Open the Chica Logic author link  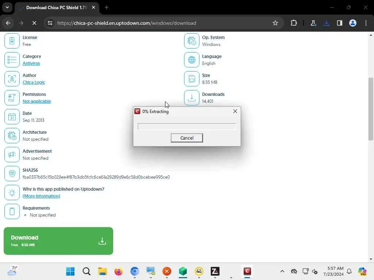coord(34,82)
